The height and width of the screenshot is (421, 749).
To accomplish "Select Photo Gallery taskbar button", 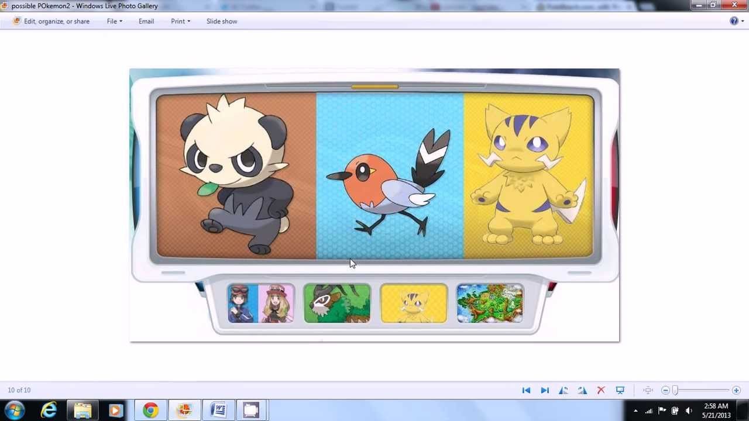I will point(184,410).
